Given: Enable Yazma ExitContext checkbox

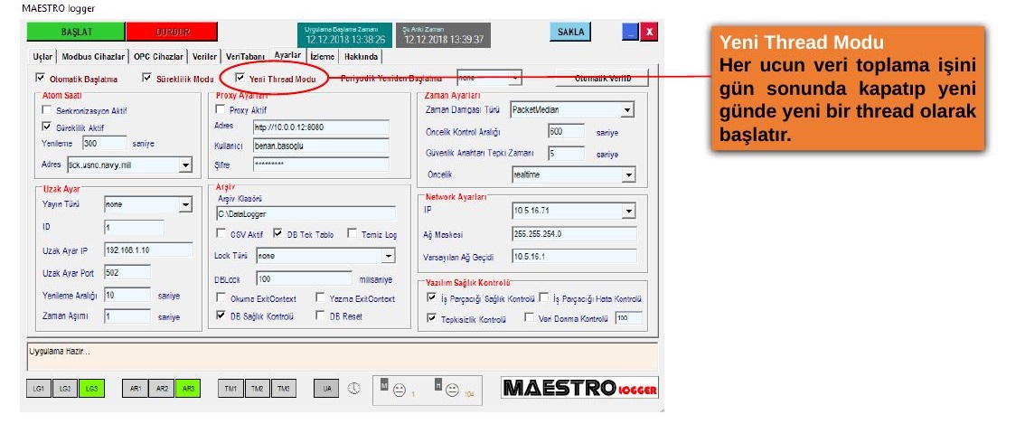Looking at the screenshot, I should (320, 297).
